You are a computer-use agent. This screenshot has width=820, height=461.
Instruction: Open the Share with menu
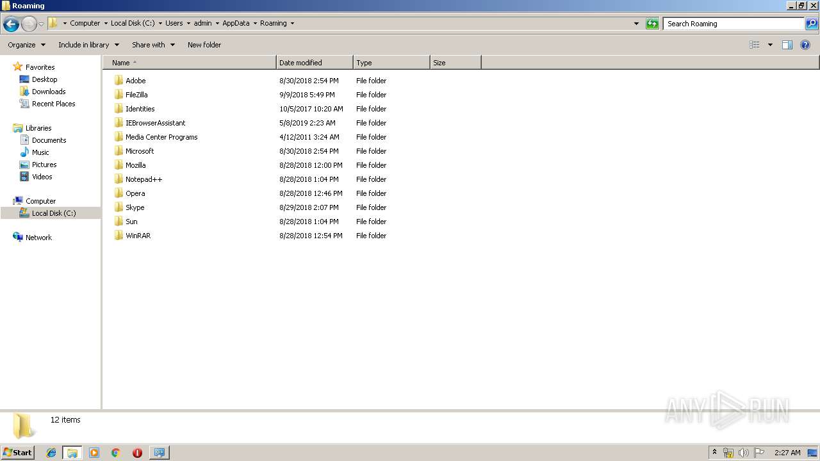pyautogui.click(x=153, y=45)
